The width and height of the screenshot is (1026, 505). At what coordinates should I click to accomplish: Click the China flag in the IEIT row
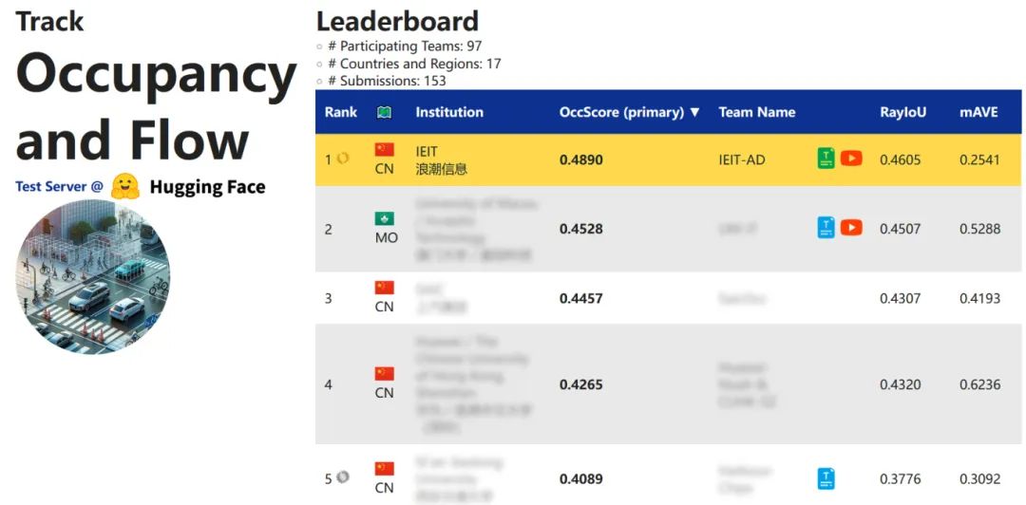[x=384, y=149]
